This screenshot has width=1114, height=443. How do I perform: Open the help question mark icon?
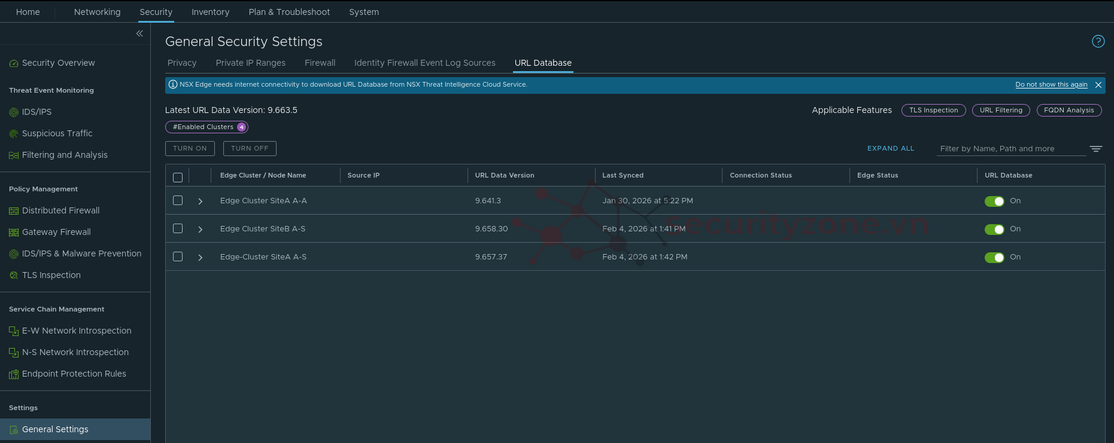pos(1098,41)
